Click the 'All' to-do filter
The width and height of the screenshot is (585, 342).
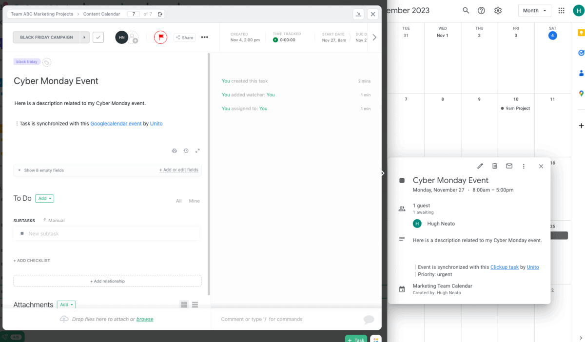(179, 201)
